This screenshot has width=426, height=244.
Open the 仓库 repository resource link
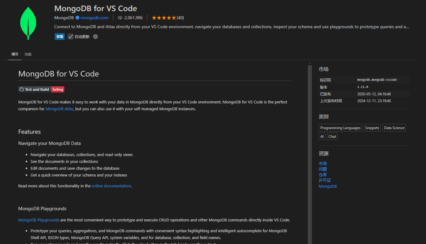[x=323, y=175]
